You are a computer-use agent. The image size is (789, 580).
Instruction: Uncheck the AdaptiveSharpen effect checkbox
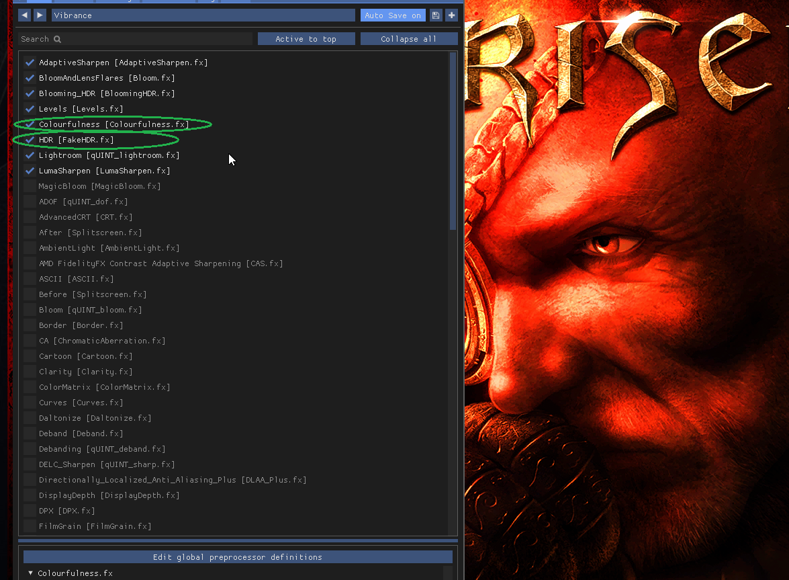tap(30, 63)
